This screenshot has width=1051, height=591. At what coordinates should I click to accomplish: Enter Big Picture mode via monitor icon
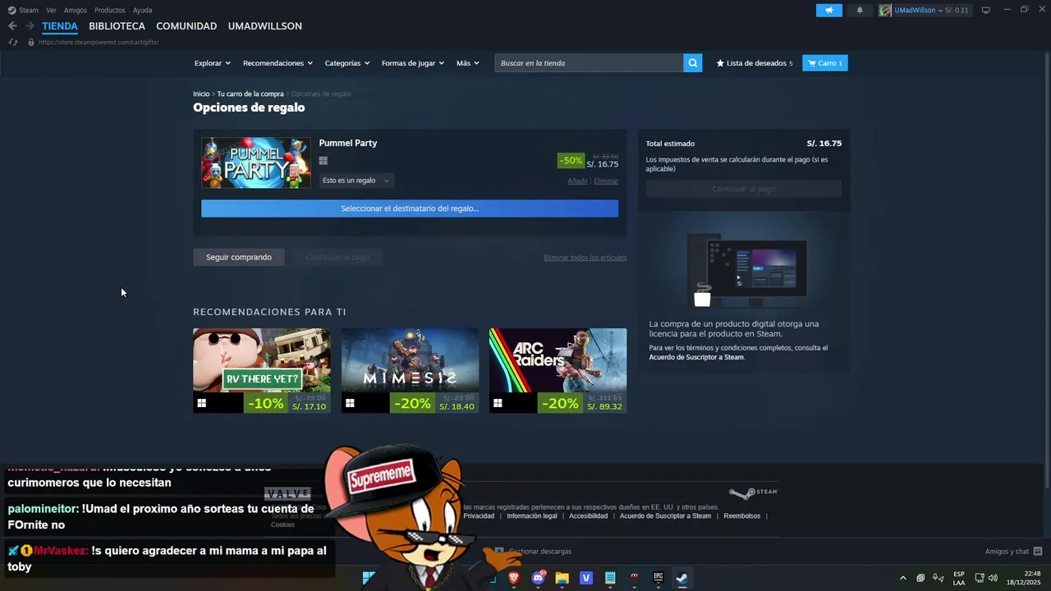pos(986,10)
